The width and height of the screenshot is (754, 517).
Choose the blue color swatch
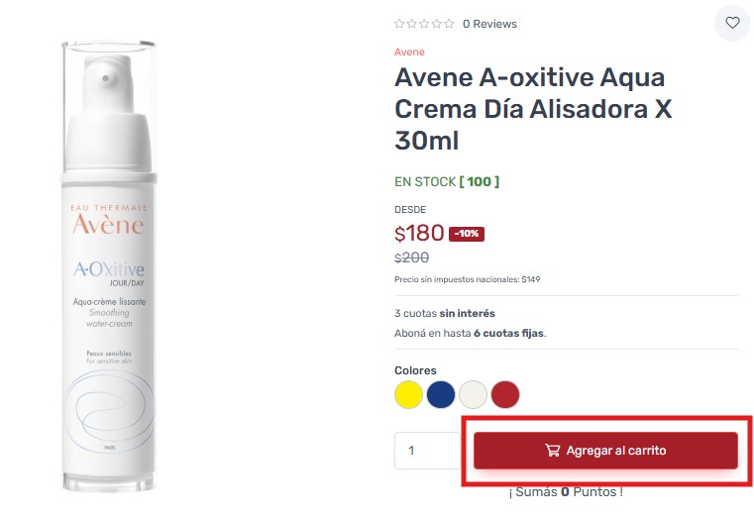point(441,394)
